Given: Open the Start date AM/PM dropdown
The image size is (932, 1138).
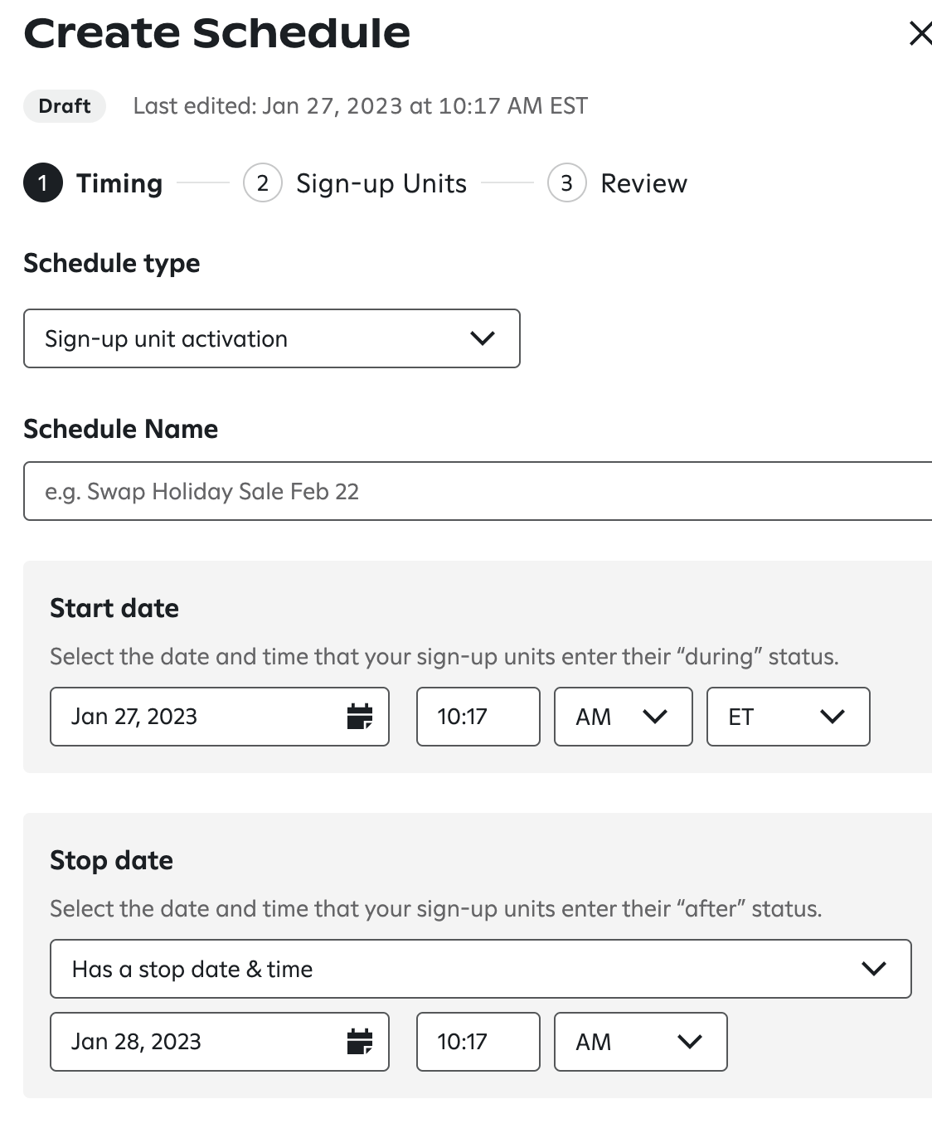Looking at the screenshot, I should coord(623,717).
